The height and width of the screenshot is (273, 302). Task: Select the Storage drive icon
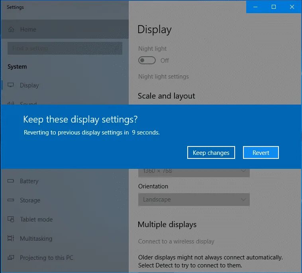tap(11, 200)
